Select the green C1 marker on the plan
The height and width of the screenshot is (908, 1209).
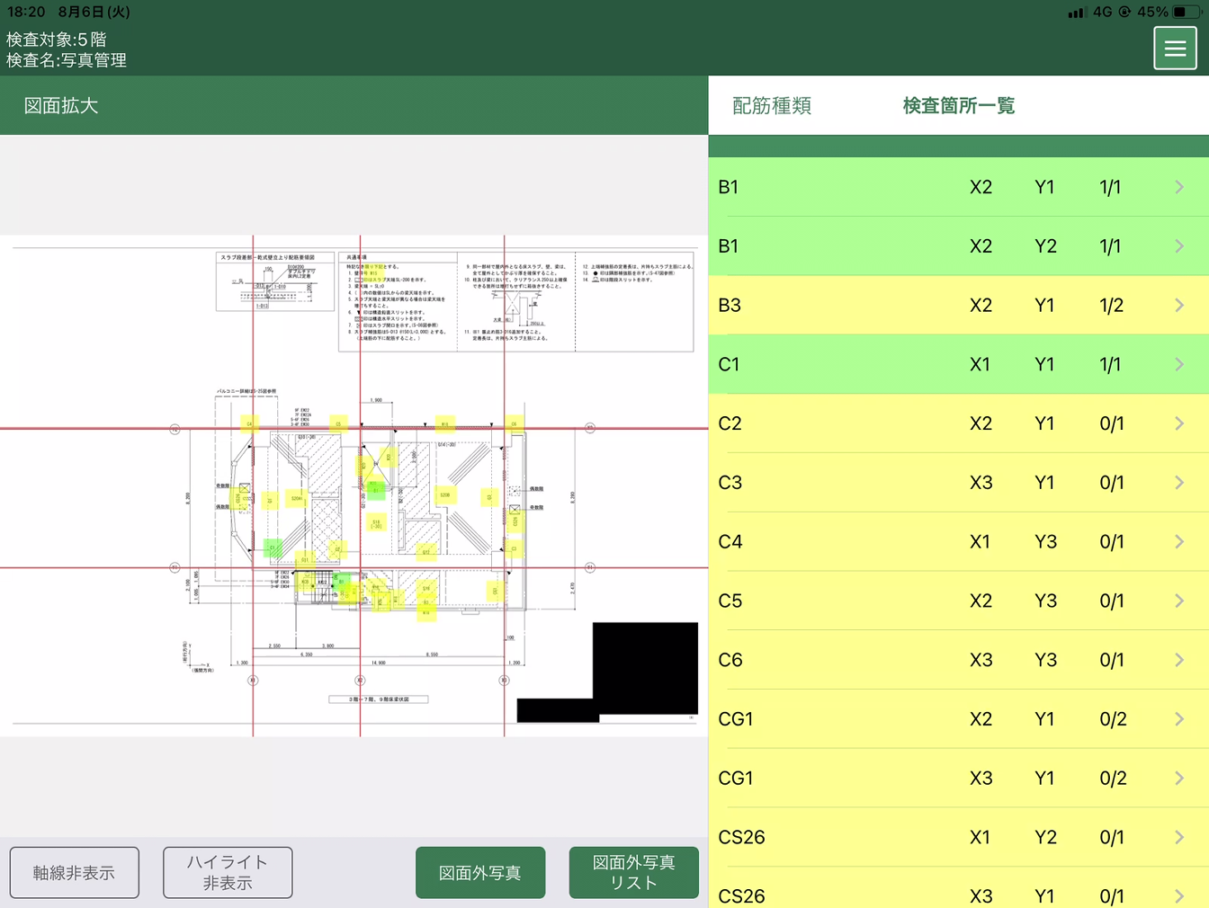click(x=273, y=547)
